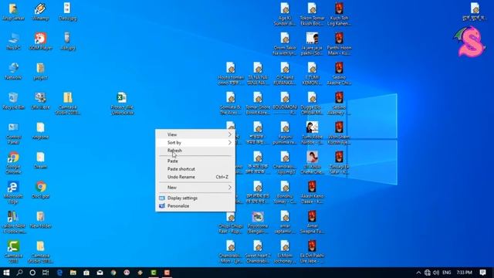Image resolution: width=494 pixels, height=278 pixels.
Task: Select the Recycle Bin icon
Action: 13,101
